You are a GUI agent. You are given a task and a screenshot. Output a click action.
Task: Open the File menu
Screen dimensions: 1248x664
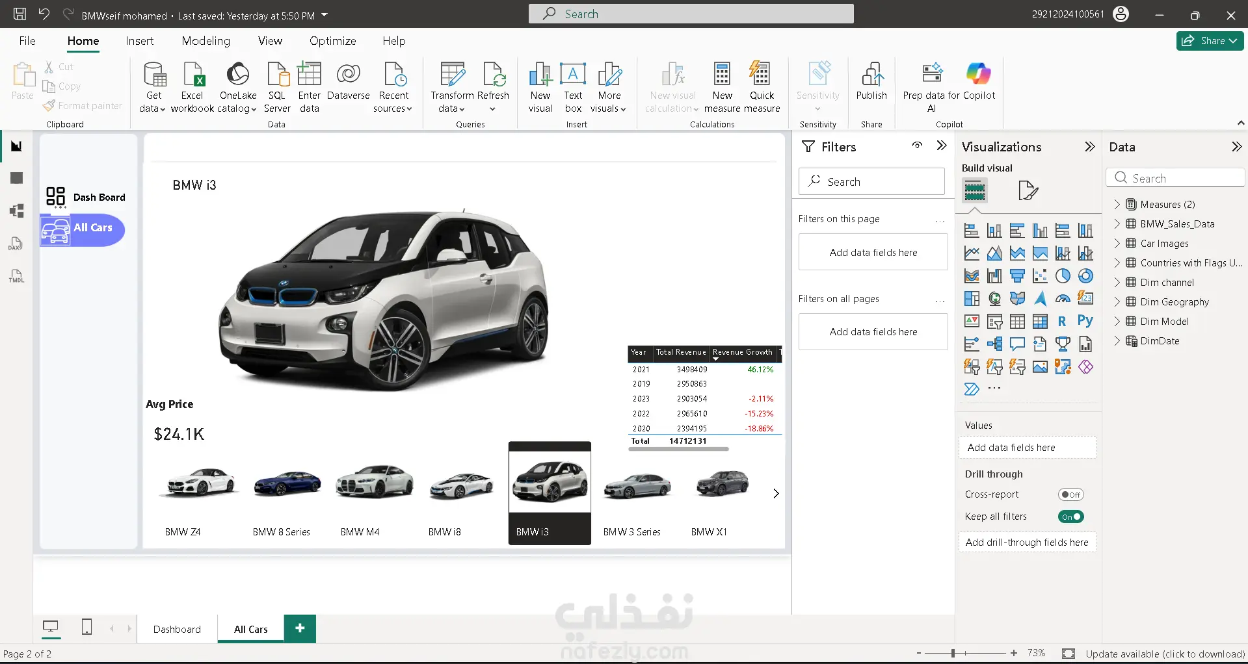pyautogui.click(x=27, y=41)
